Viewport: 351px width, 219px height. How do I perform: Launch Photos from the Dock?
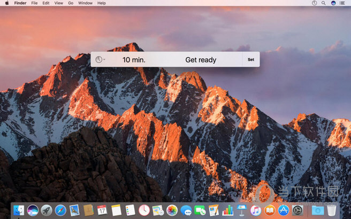[x=172, y=210]
